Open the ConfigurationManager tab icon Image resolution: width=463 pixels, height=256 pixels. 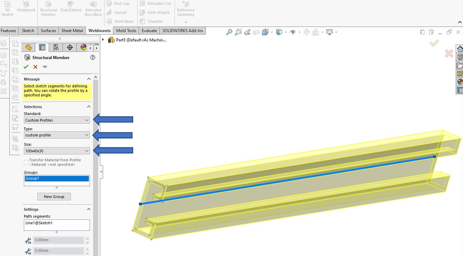(x=56, y=47)
